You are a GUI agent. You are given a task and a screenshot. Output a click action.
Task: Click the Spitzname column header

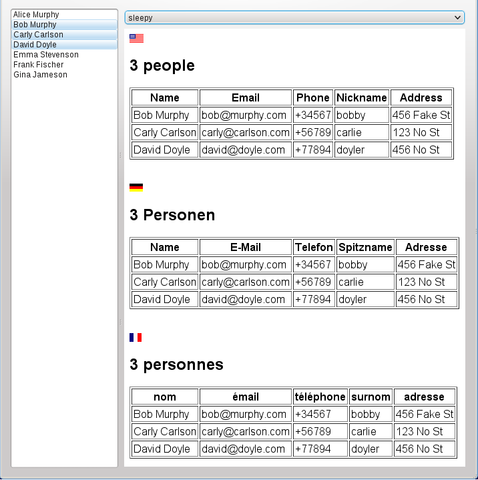[x=365, y=247]
